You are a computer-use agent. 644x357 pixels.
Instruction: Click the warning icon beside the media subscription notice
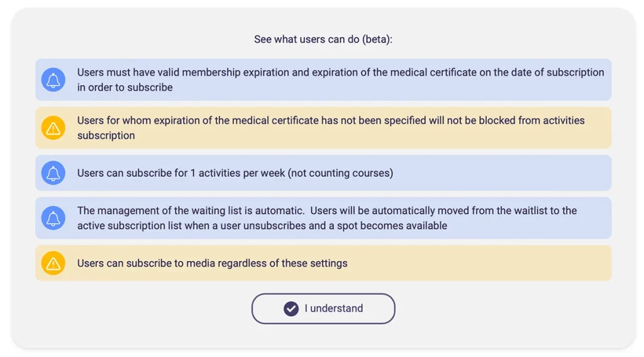pos(53,263)
